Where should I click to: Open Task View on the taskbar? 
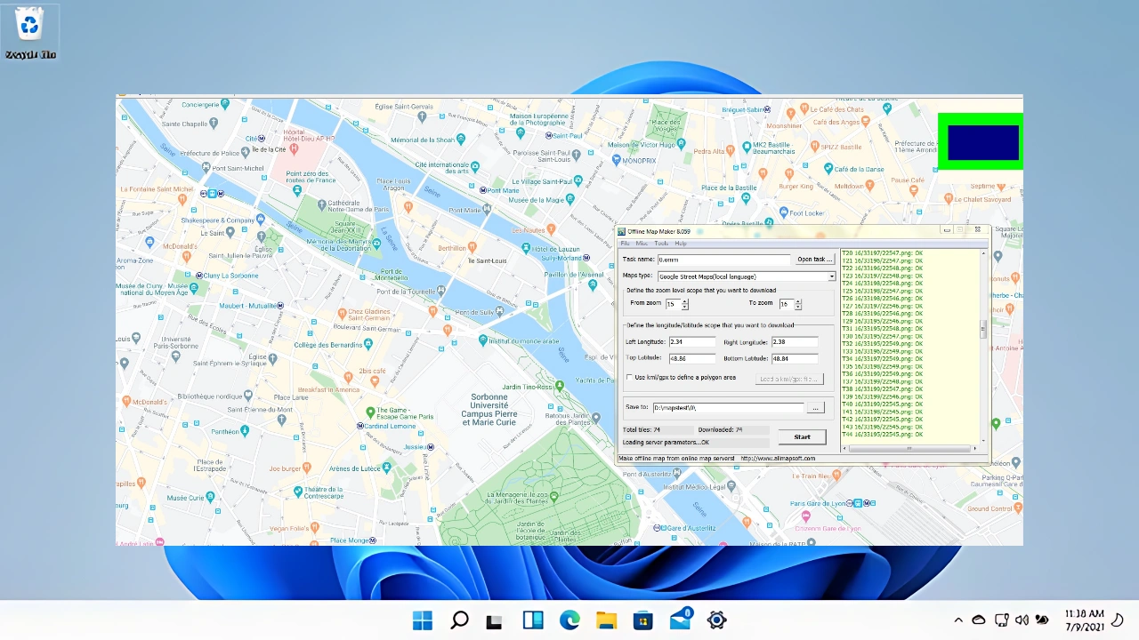pos(495,621)
